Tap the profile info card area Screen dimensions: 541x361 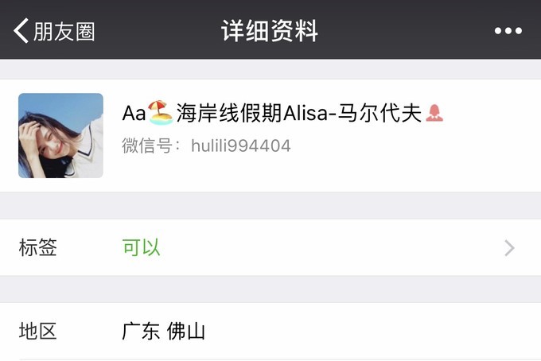coord(270,135)
